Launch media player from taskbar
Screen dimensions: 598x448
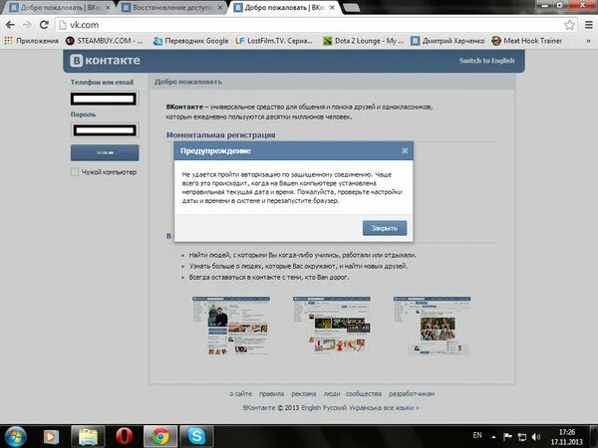tap(51, 437)
